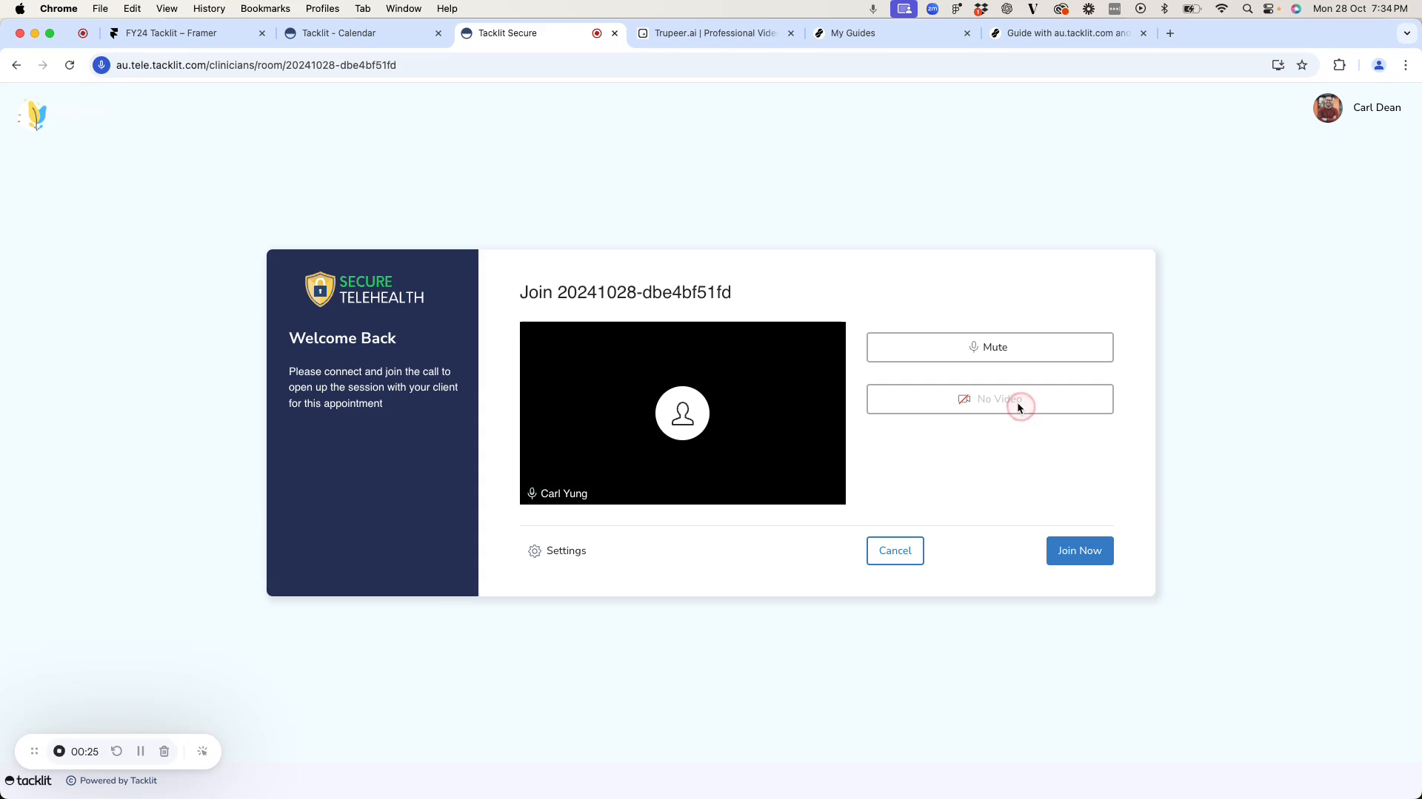Click the Cancel button
Image resolution: width=1422 pixels, height=799 pixels.
point(895,550)
